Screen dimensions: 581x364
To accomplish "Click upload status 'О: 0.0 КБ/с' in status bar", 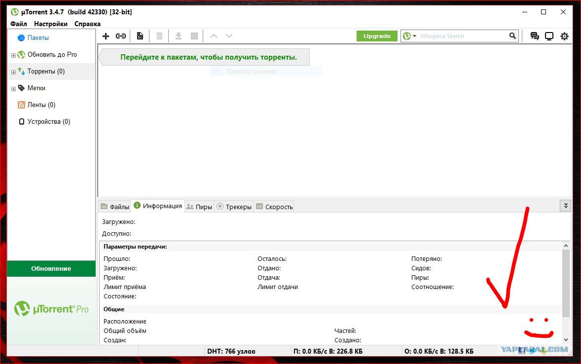I will tap(439, 351).
